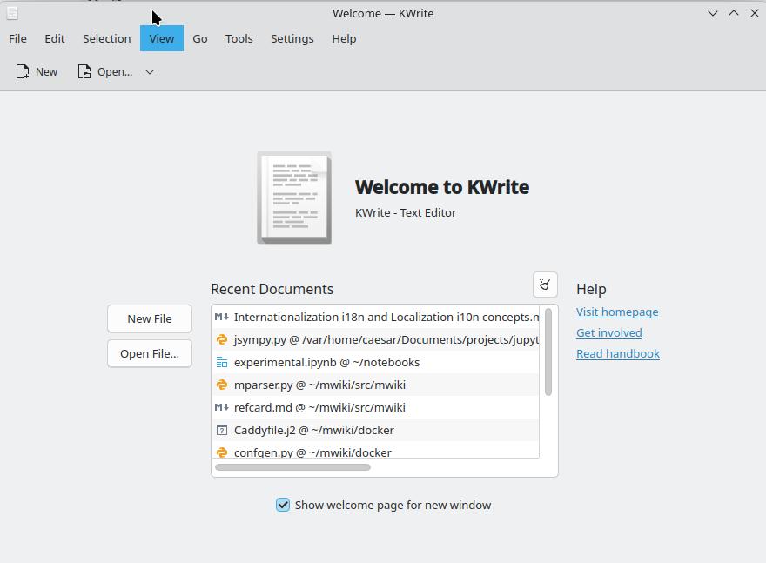Image resolution: width=766 pixels, height=563 pixels.
Task: Click the New document toolbar icon
Action: pos(24,72)
